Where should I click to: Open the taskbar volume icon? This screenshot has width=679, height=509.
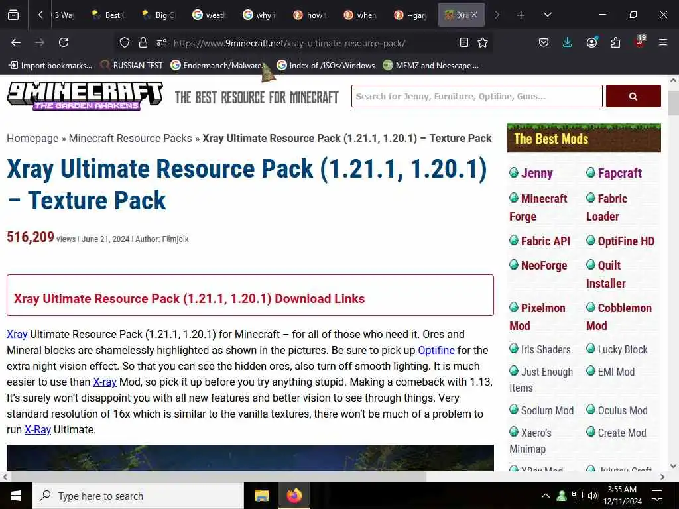(x=593, y=496)
